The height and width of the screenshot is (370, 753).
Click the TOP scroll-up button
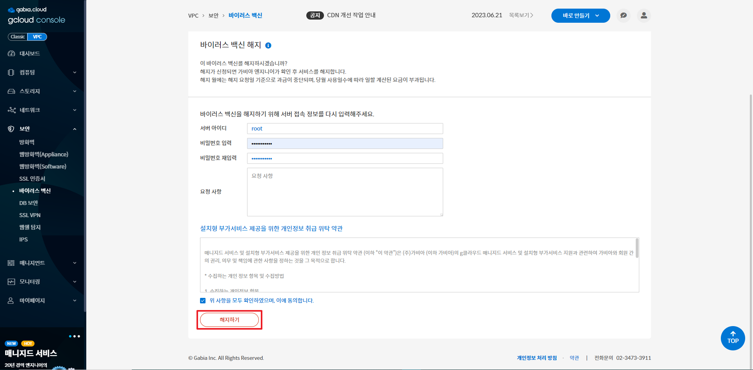[x=733, y=338]
